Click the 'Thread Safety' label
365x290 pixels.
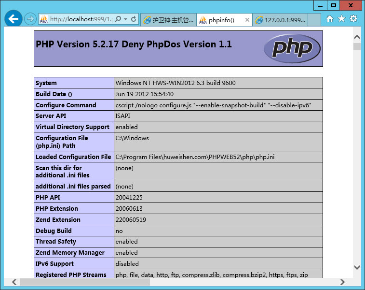point(56,242)
